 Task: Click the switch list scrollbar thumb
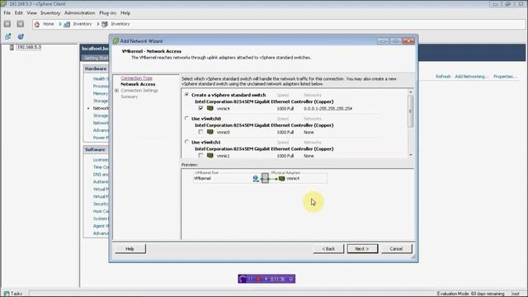tap(411, 111)
